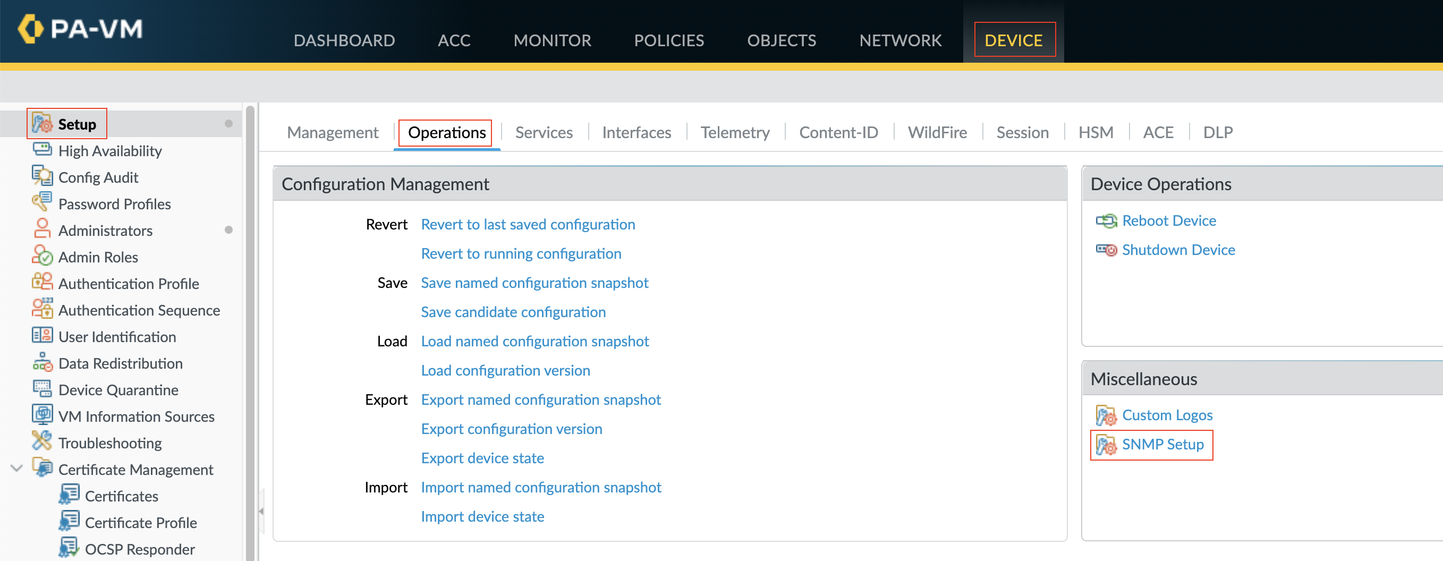Open Authentication Profile in sidebar
Screen dimensions: 1443x561
tap(128, 284)
